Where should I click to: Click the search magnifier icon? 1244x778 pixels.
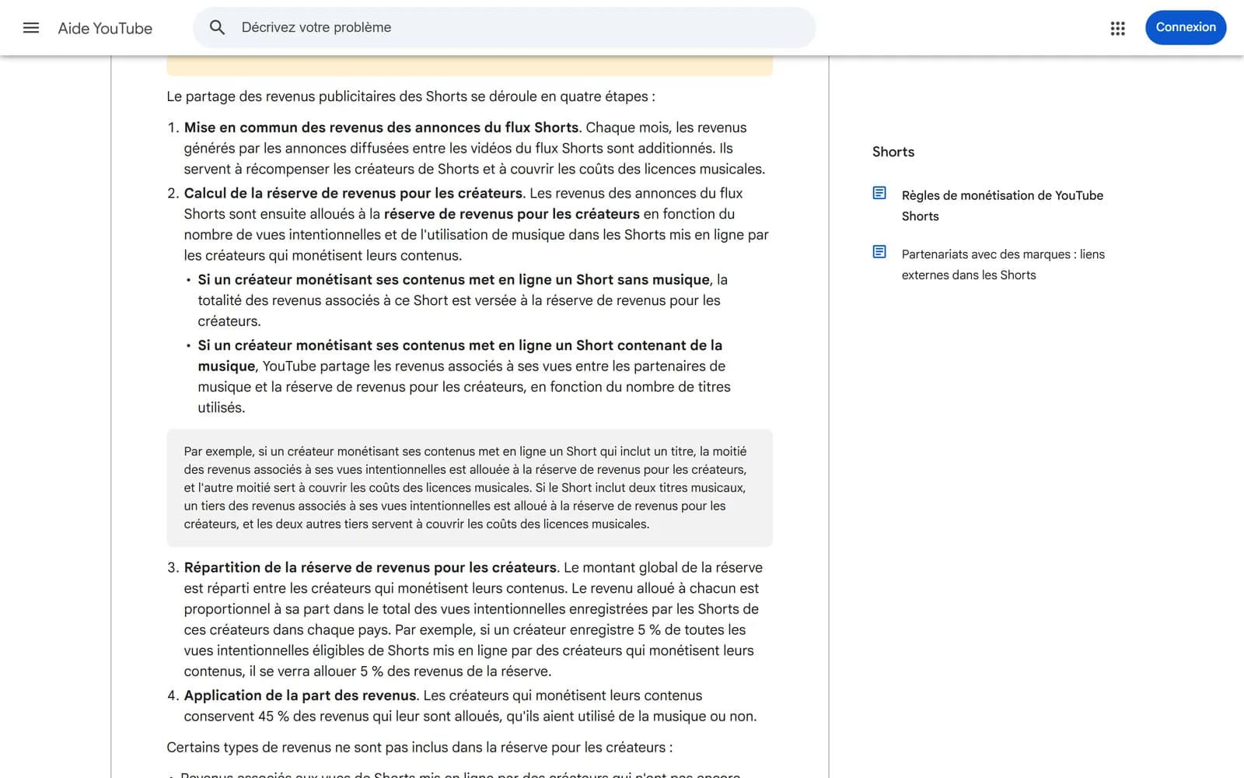coord(218,27)
